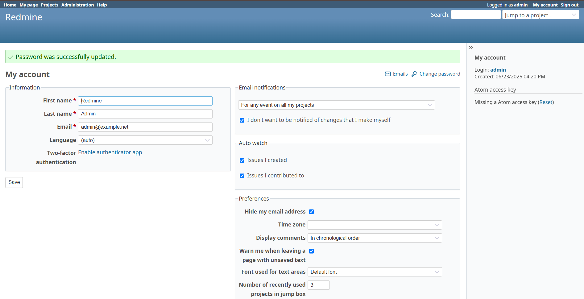Click the Enable authenticator app link
The width and height of the screenshot is (584, 299).
110,152
